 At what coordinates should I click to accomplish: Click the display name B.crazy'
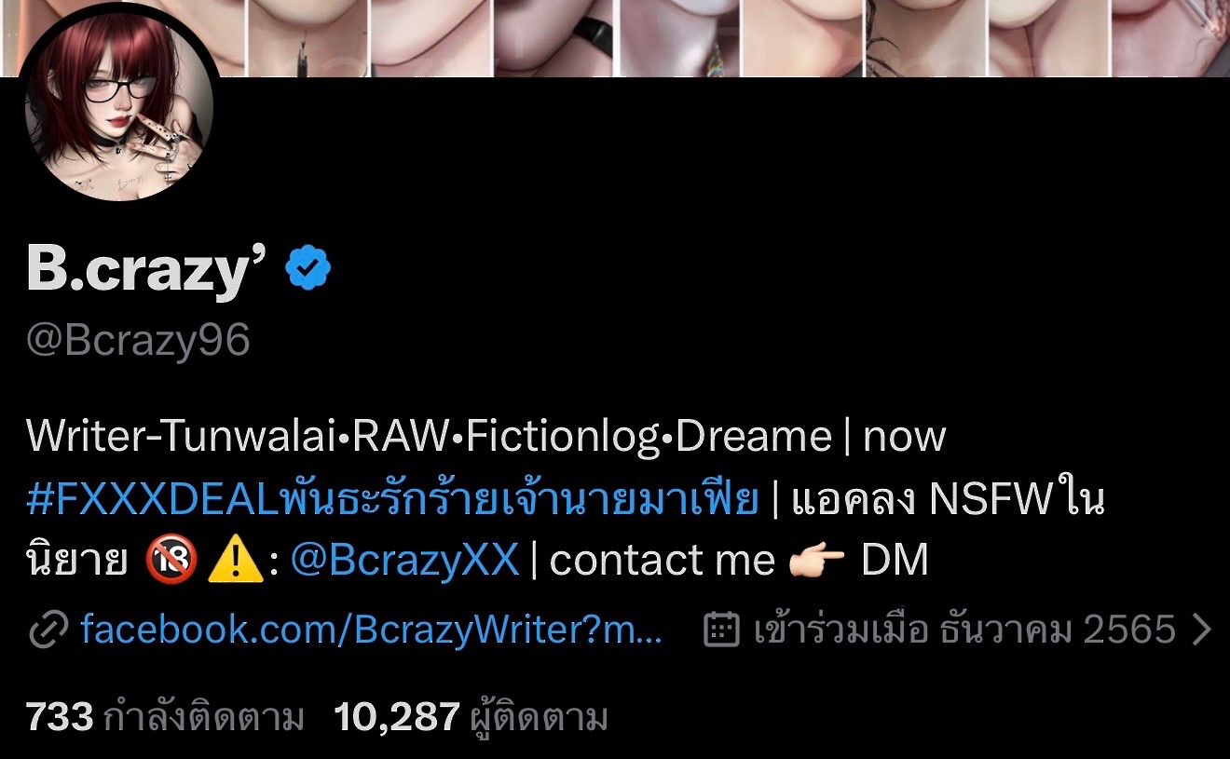(148, 270)
